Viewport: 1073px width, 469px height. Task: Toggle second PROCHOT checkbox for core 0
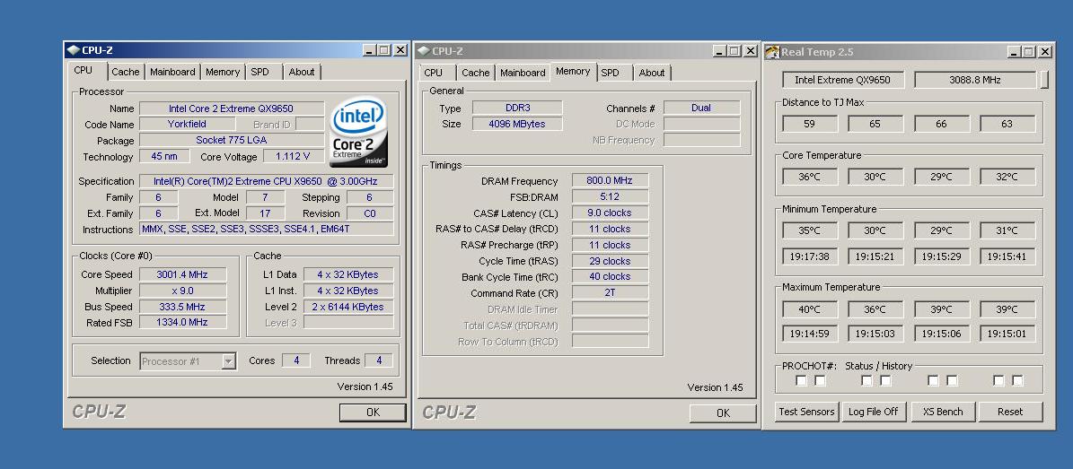pos(820,380)
